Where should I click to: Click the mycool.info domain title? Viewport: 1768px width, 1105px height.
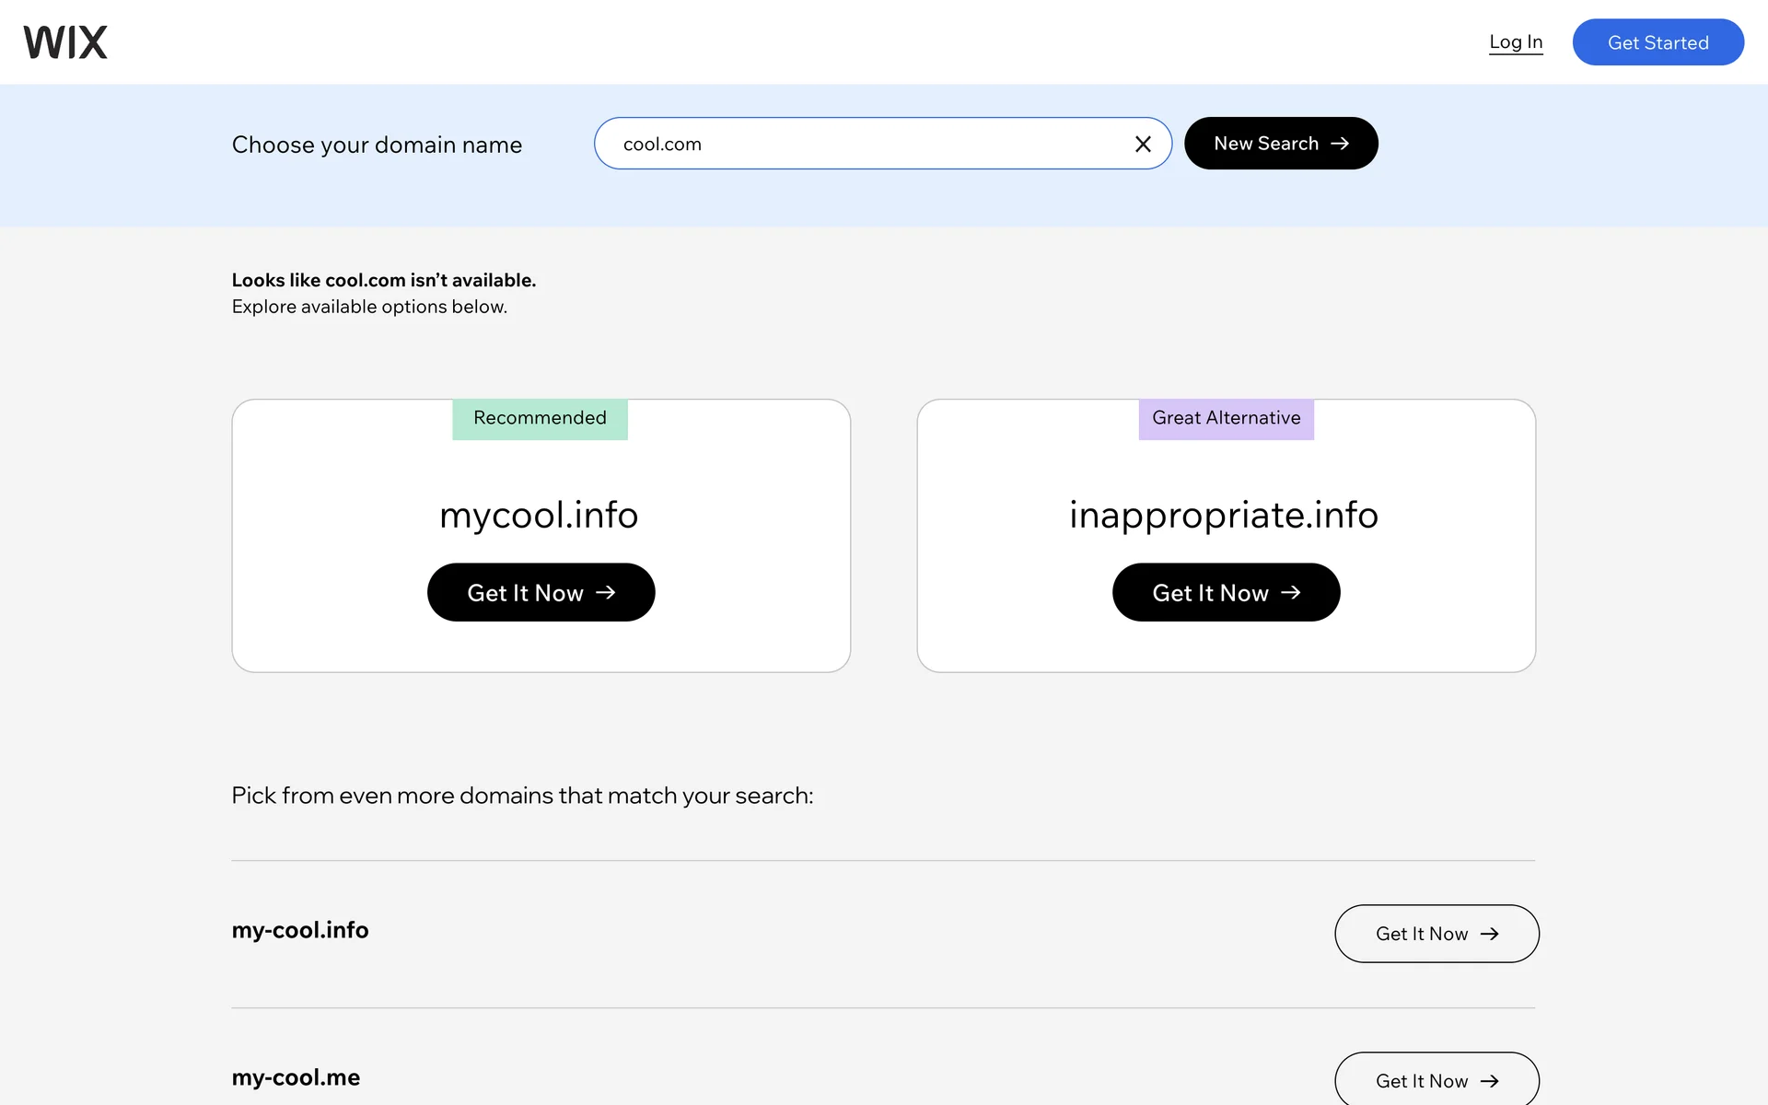pyautogui.click(x=539, y=515)
